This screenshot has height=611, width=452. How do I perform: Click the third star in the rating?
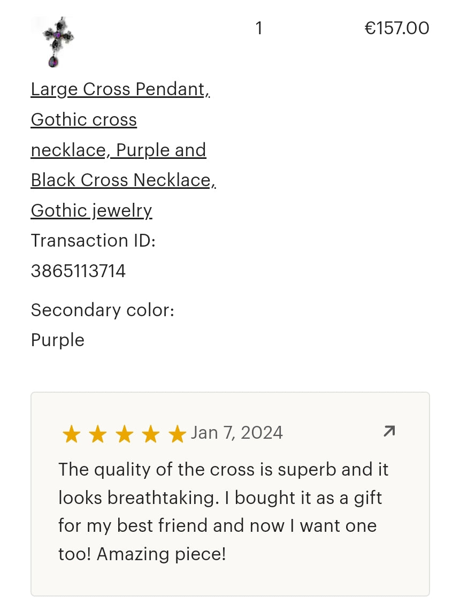coord(124,434)
